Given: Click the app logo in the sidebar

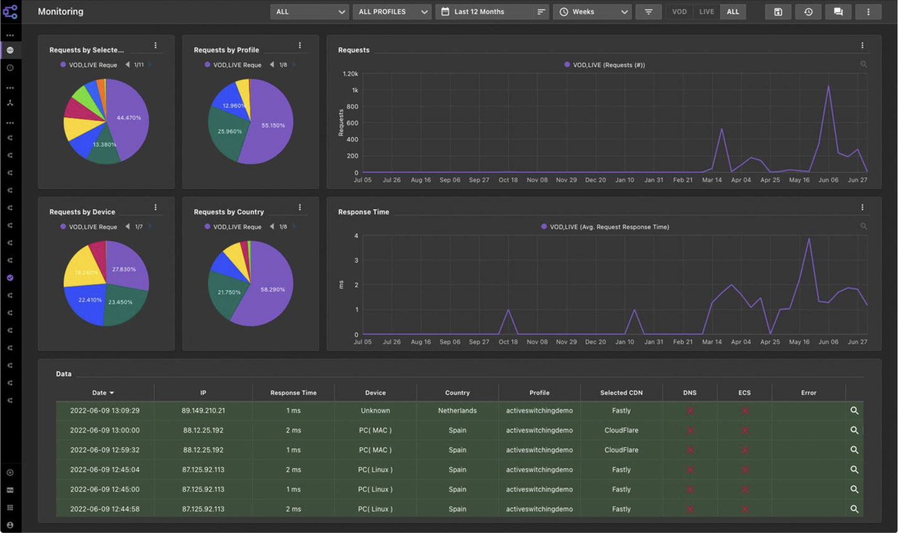Looking at the screenshot, I should click(10, 11).
